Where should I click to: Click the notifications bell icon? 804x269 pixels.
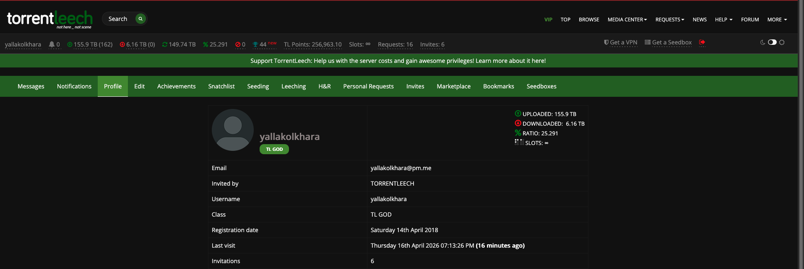click(52, 44)
